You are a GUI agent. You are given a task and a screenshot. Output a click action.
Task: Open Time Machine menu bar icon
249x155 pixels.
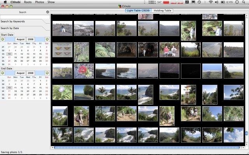199,2
